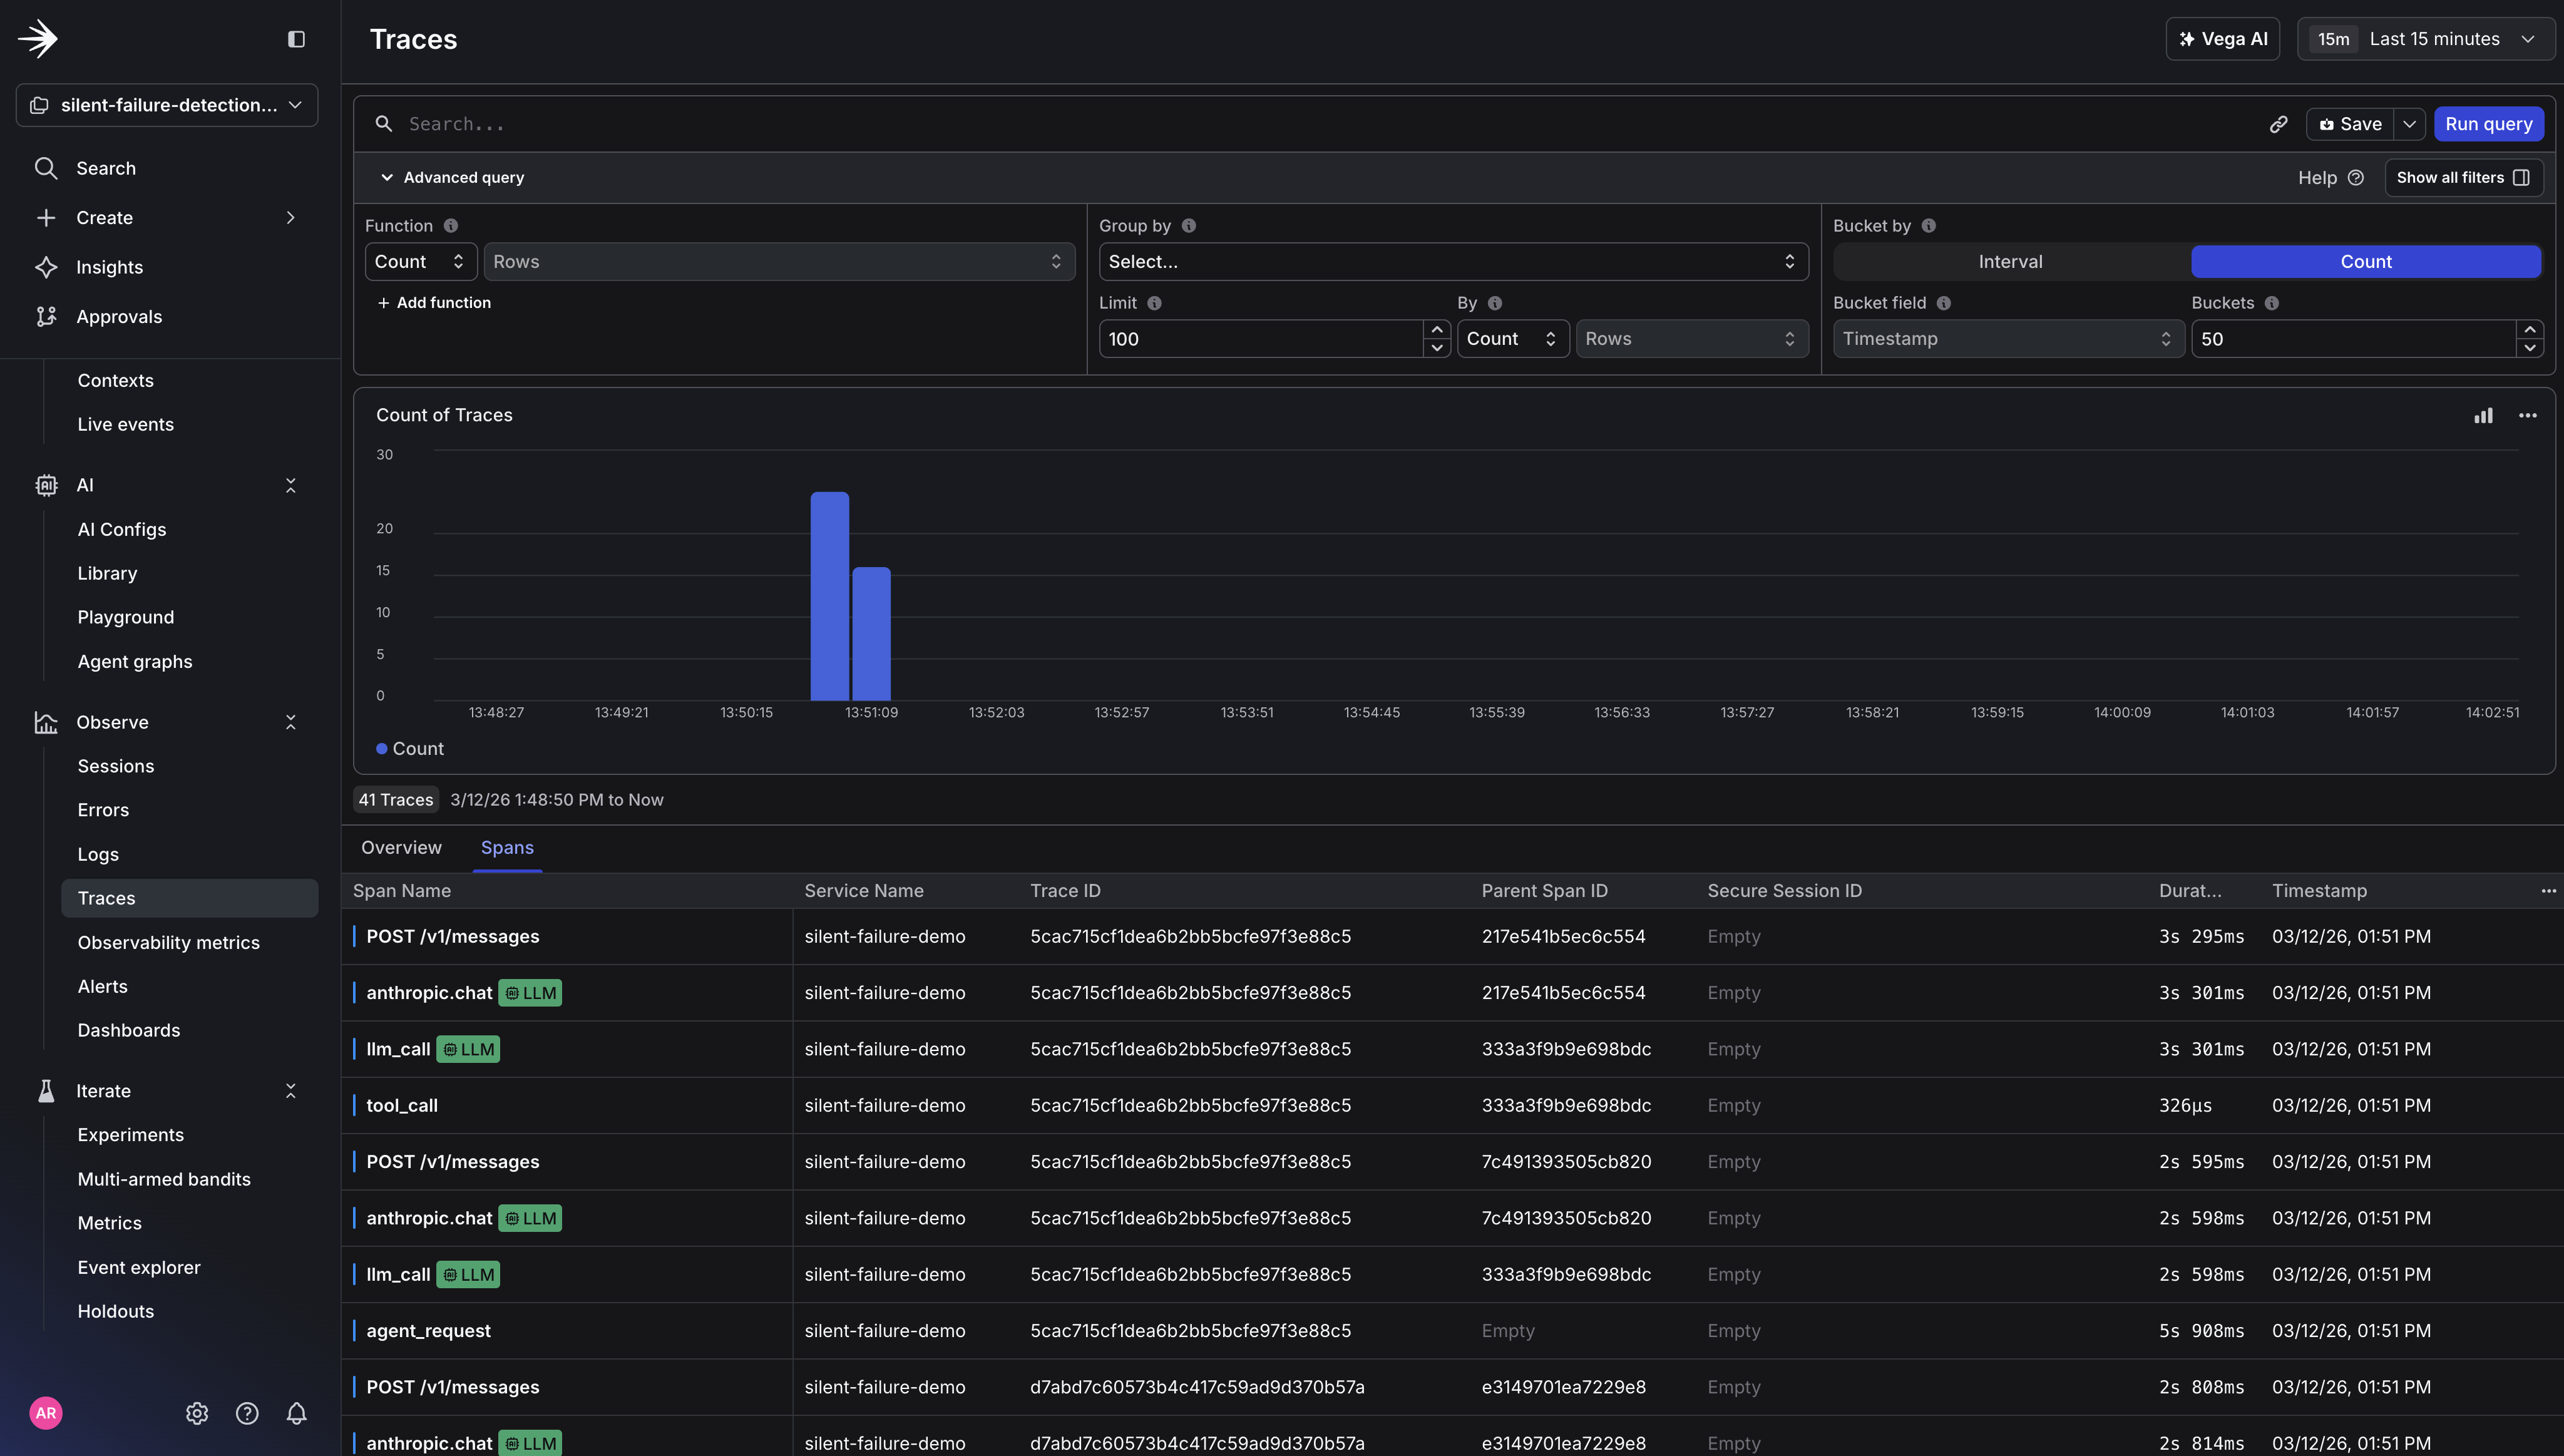
Task: Open settings via the gear icon
Action: 196,1413
